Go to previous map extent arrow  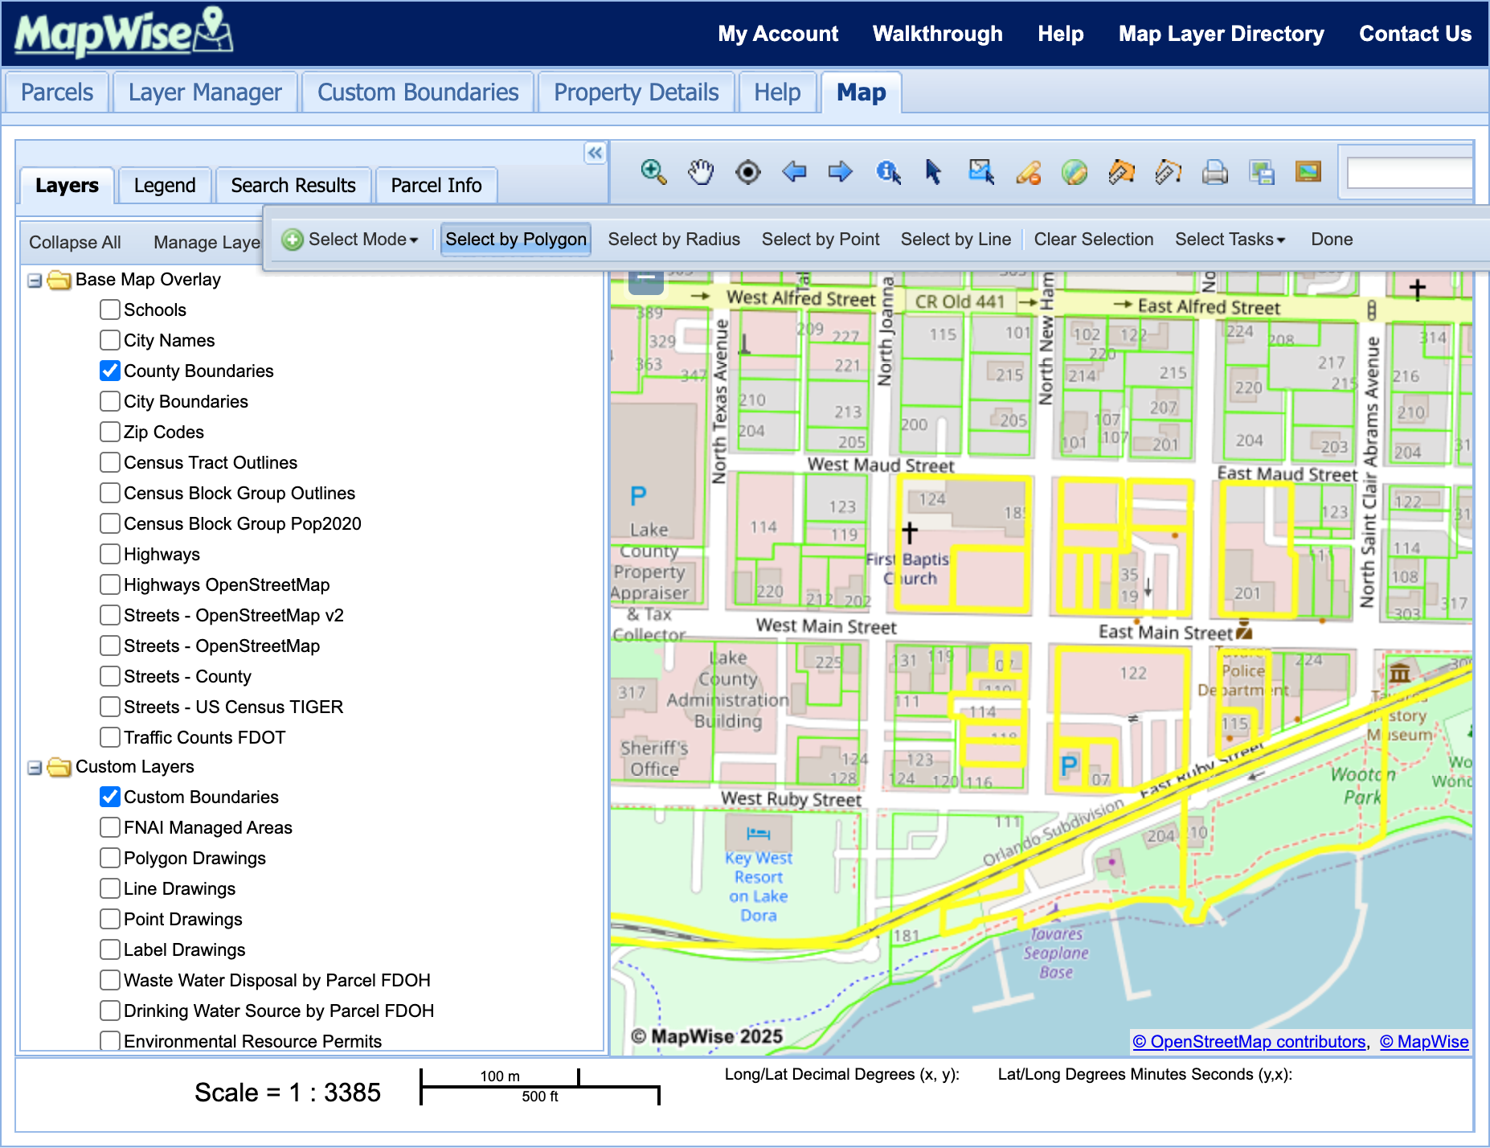(794, 171)
